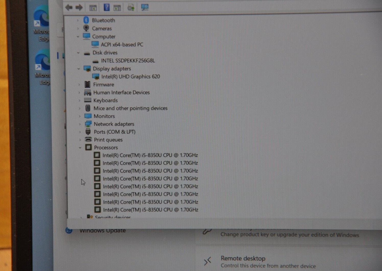
Task: Expand the Ports (COM & LPT) node
Action: [x=80, y=132]
